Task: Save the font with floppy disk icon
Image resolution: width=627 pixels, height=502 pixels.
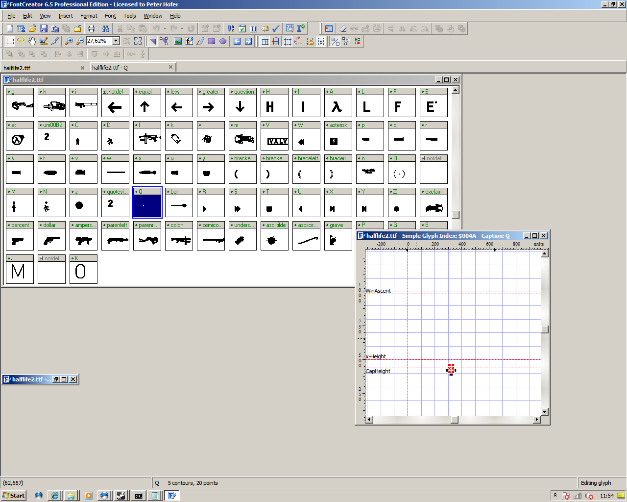Action: [x=44, y=28]
